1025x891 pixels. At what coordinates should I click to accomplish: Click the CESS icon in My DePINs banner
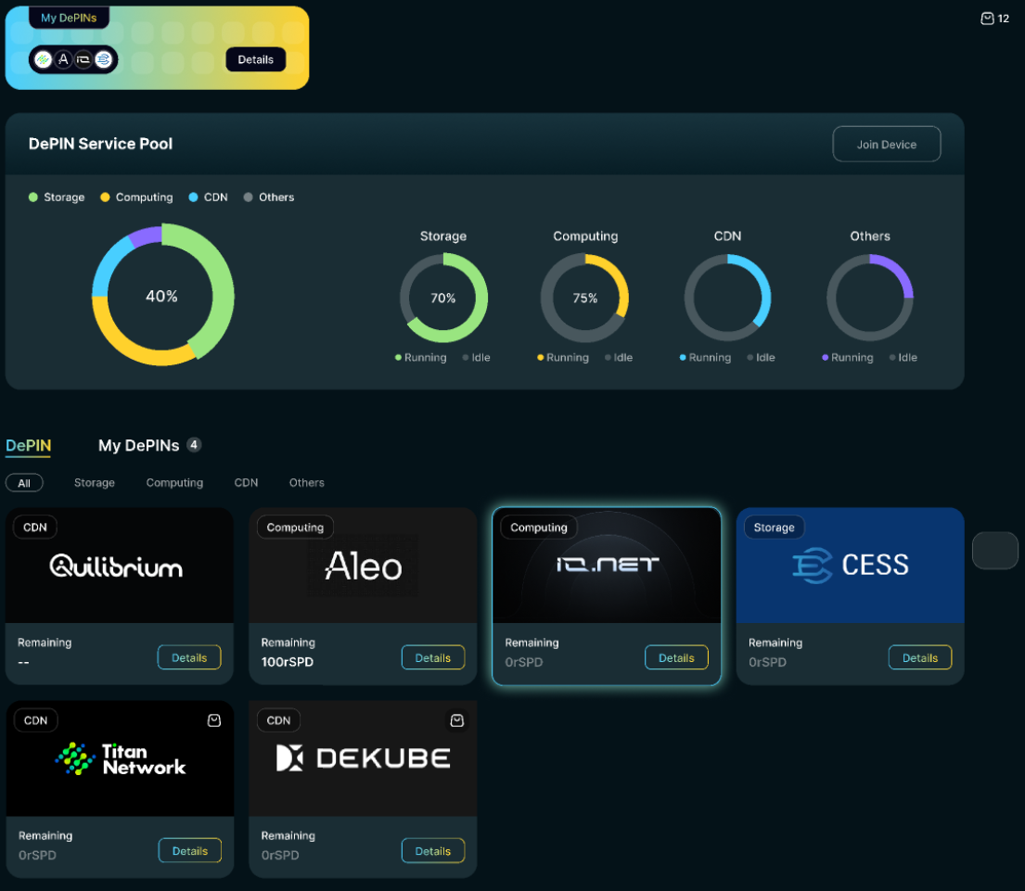[103, 59]
